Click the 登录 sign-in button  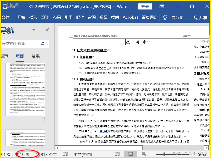coord(145,6)
